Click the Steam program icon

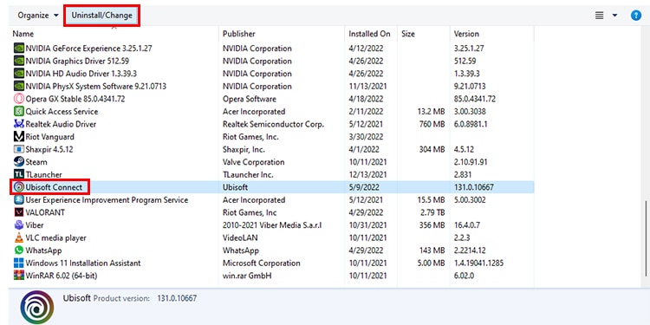(x=19, y=162)
